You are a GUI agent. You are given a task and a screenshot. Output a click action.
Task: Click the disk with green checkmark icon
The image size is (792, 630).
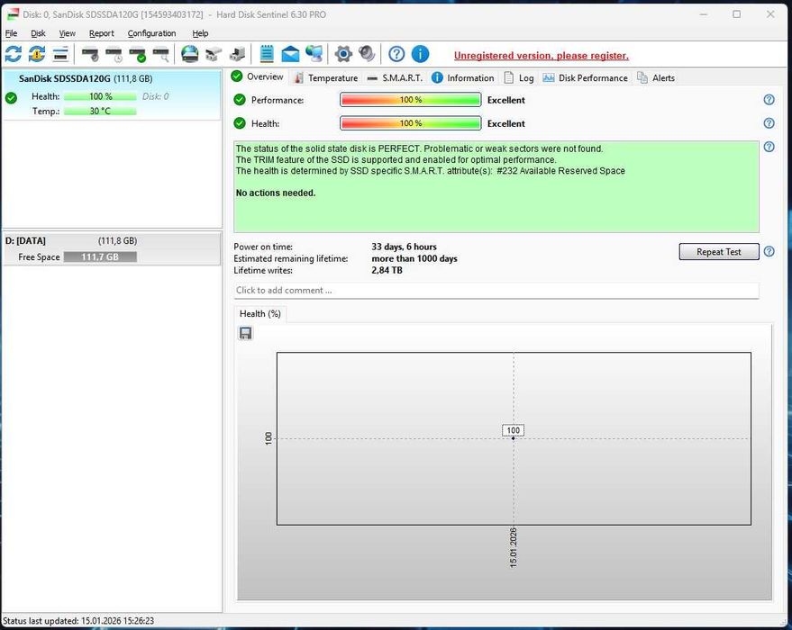coord(137,54)
